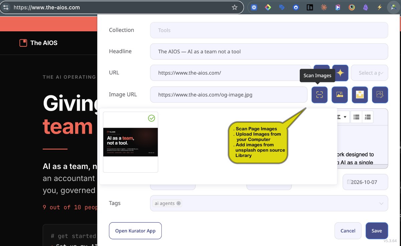Click the Save button
401x246 pixels.
pyautogui.click(x=377, y=231)
